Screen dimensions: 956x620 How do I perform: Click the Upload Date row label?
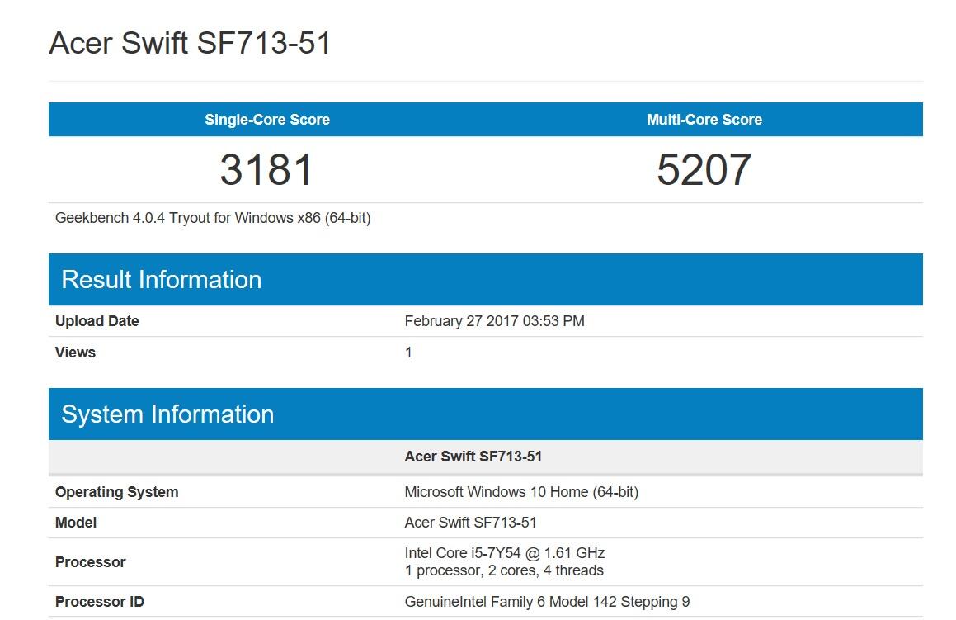97,321
